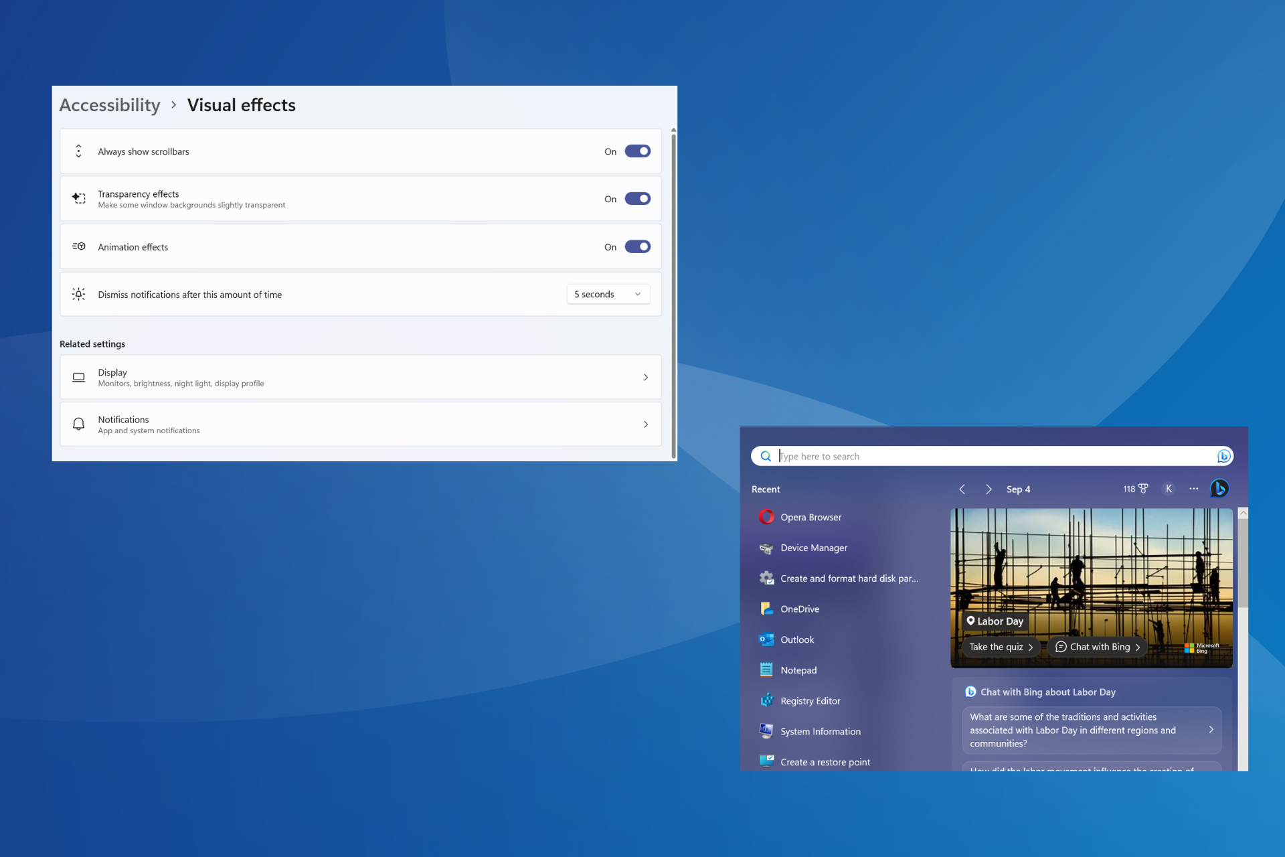The image size is (1285, 857).
Task: Launch Registry Editor from the recent list
Action: click(810, 701)
